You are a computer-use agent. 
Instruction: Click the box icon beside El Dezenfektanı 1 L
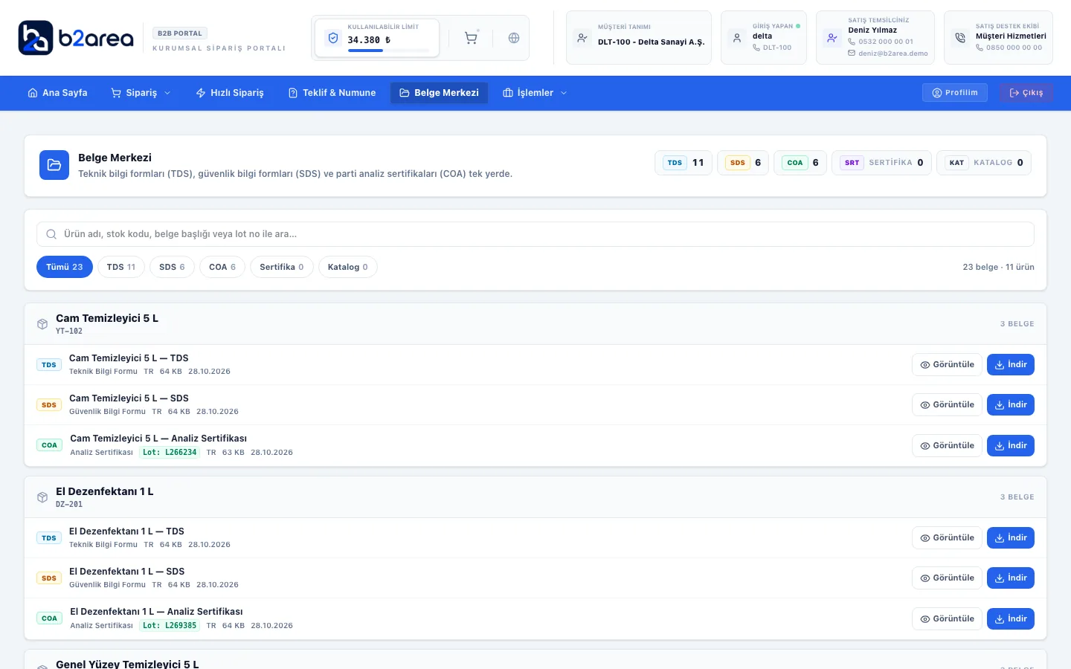42,497
